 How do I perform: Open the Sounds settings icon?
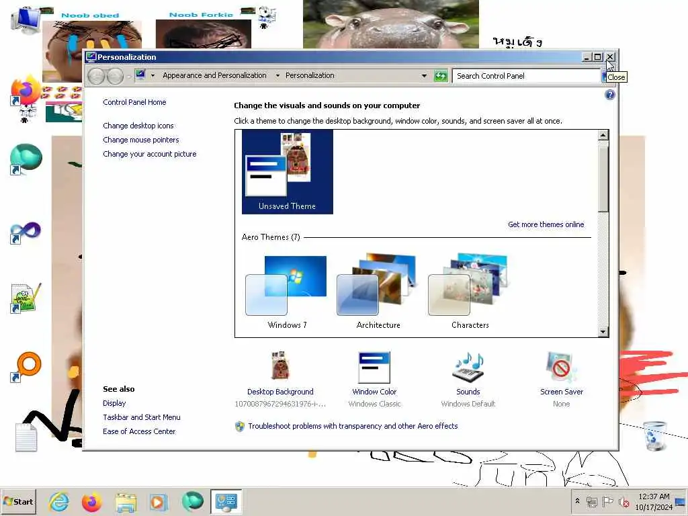(x=468, y=367)
